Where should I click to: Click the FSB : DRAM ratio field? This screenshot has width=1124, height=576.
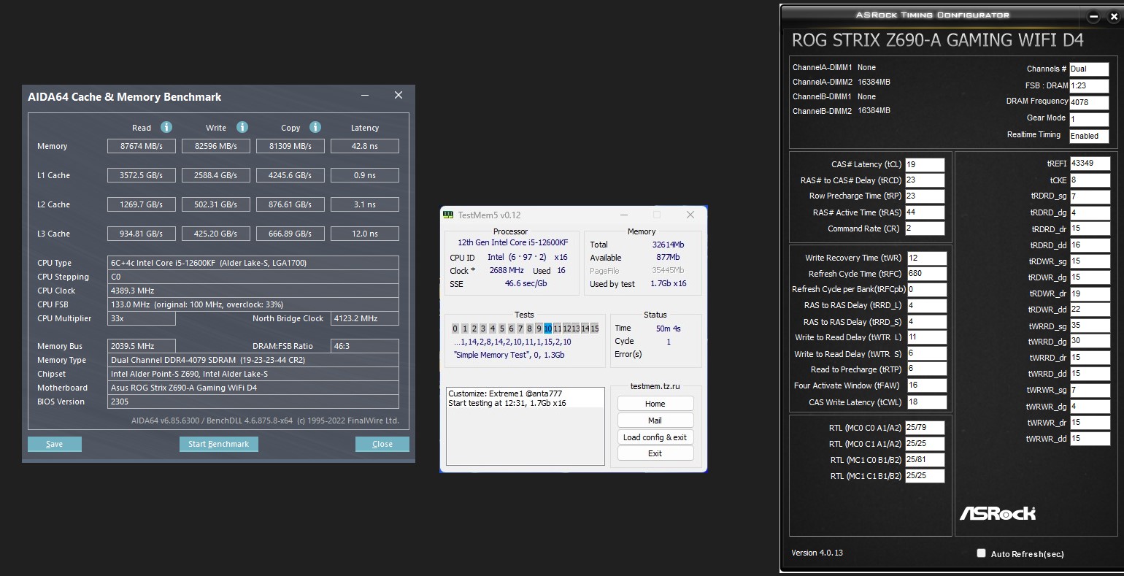1089,85
